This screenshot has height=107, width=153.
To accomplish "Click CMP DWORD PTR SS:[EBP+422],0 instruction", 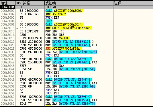I will pyautogui.click(x=69, y=42).
